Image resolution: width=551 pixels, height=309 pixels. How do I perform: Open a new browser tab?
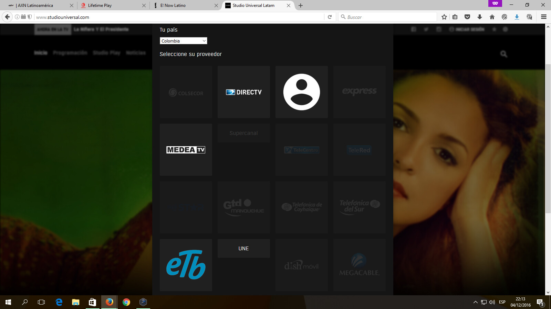click(x=301, y=5)
